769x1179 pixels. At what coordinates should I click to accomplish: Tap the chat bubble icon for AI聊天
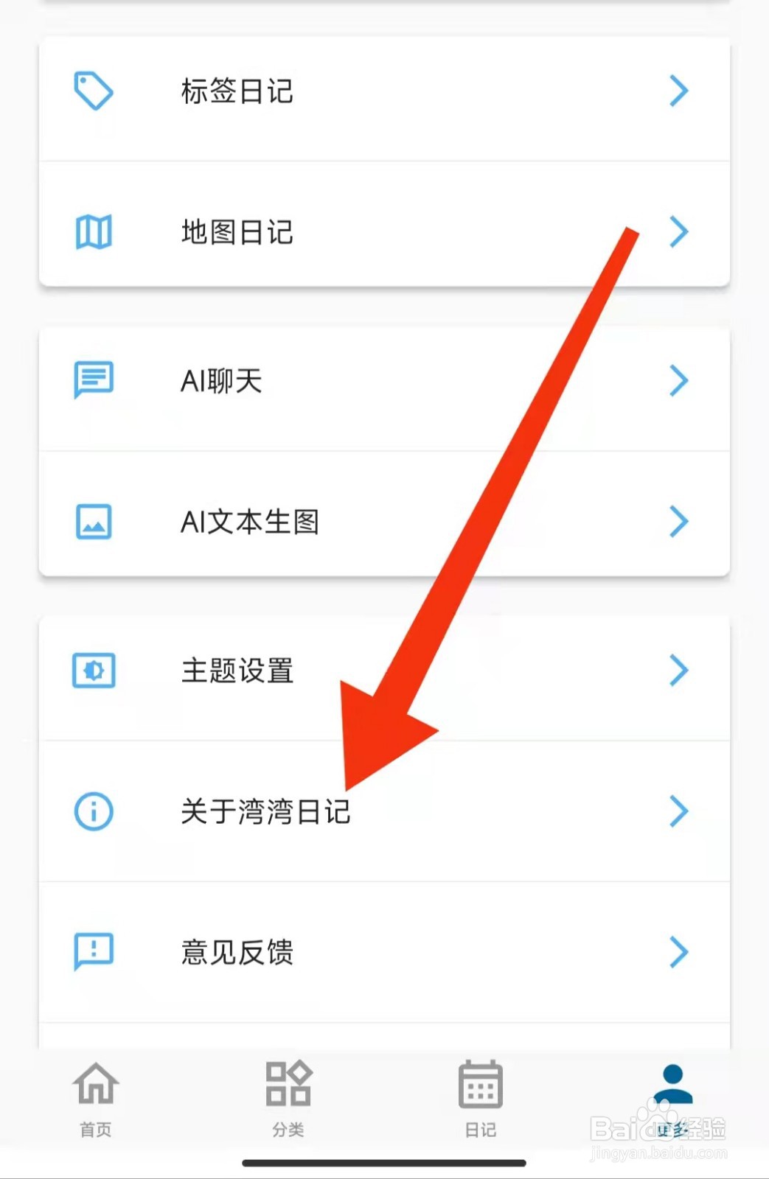(x=94, y=380)
